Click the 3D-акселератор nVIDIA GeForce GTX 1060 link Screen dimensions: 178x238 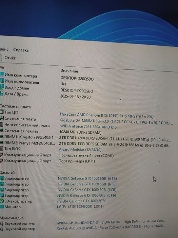tap(81, 201)
